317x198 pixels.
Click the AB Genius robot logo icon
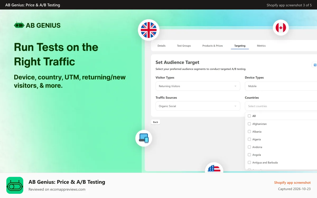(19, 25)
